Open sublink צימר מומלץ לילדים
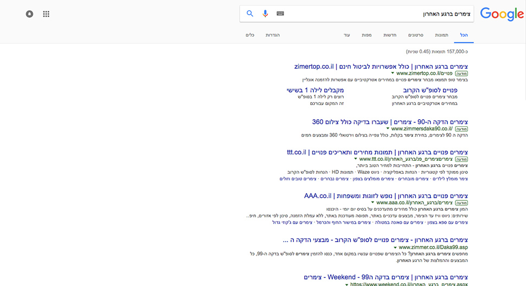The height and width of the screenshot is (286, 526). [450, 179]
